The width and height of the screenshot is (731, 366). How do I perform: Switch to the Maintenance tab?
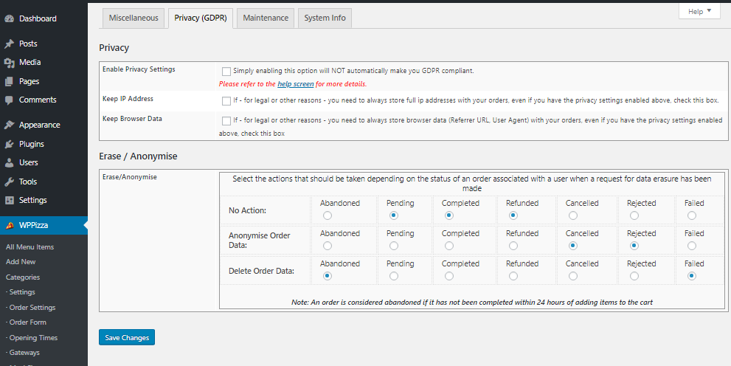[266, 18]
